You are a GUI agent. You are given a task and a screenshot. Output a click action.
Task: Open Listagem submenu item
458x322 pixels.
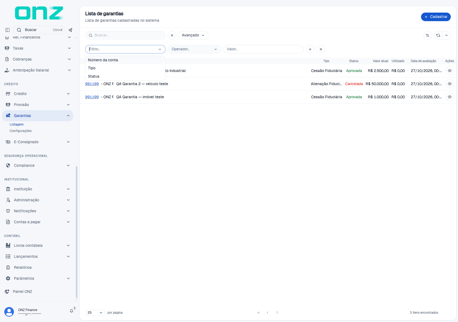[x=17, y=124]
